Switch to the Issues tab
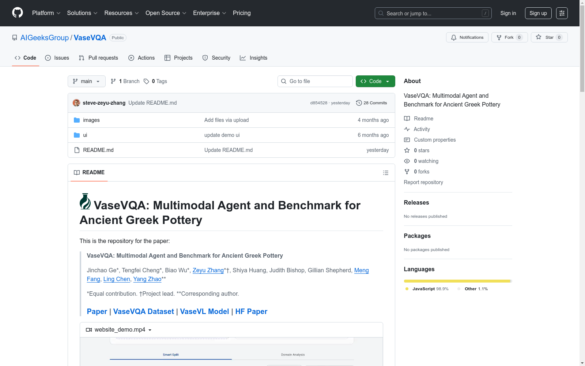Image resolution: width=585 pixels, height=366 pixels. (57, 58)
